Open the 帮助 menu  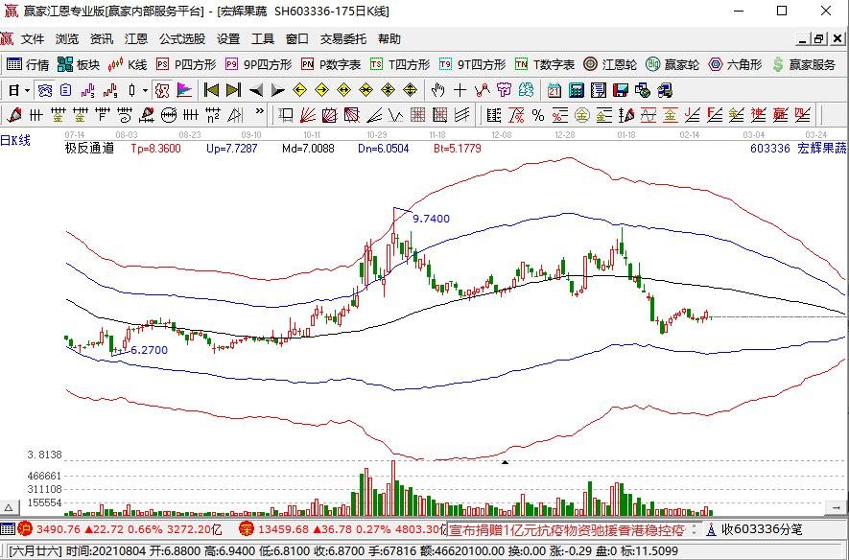point(389,39)
